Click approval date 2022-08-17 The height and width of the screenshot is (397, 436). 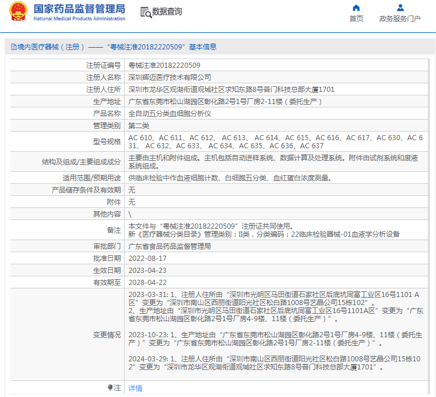pyautogui.click(x=148, y=259)
